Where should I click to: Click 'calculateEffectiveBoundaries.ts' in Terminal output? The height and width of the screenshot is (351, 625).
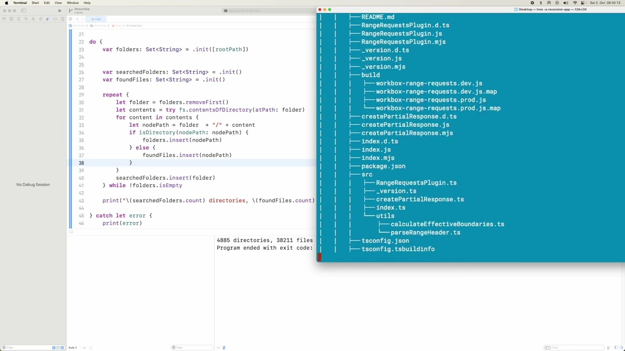pyautogui.click(x=447, y=224)
